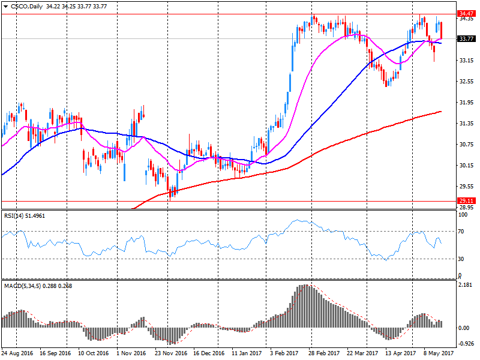The width and height of the screenshot is (480, 360).
Task: Select the 28 Feb 2017 date label
Action: (x=324, y=353)
